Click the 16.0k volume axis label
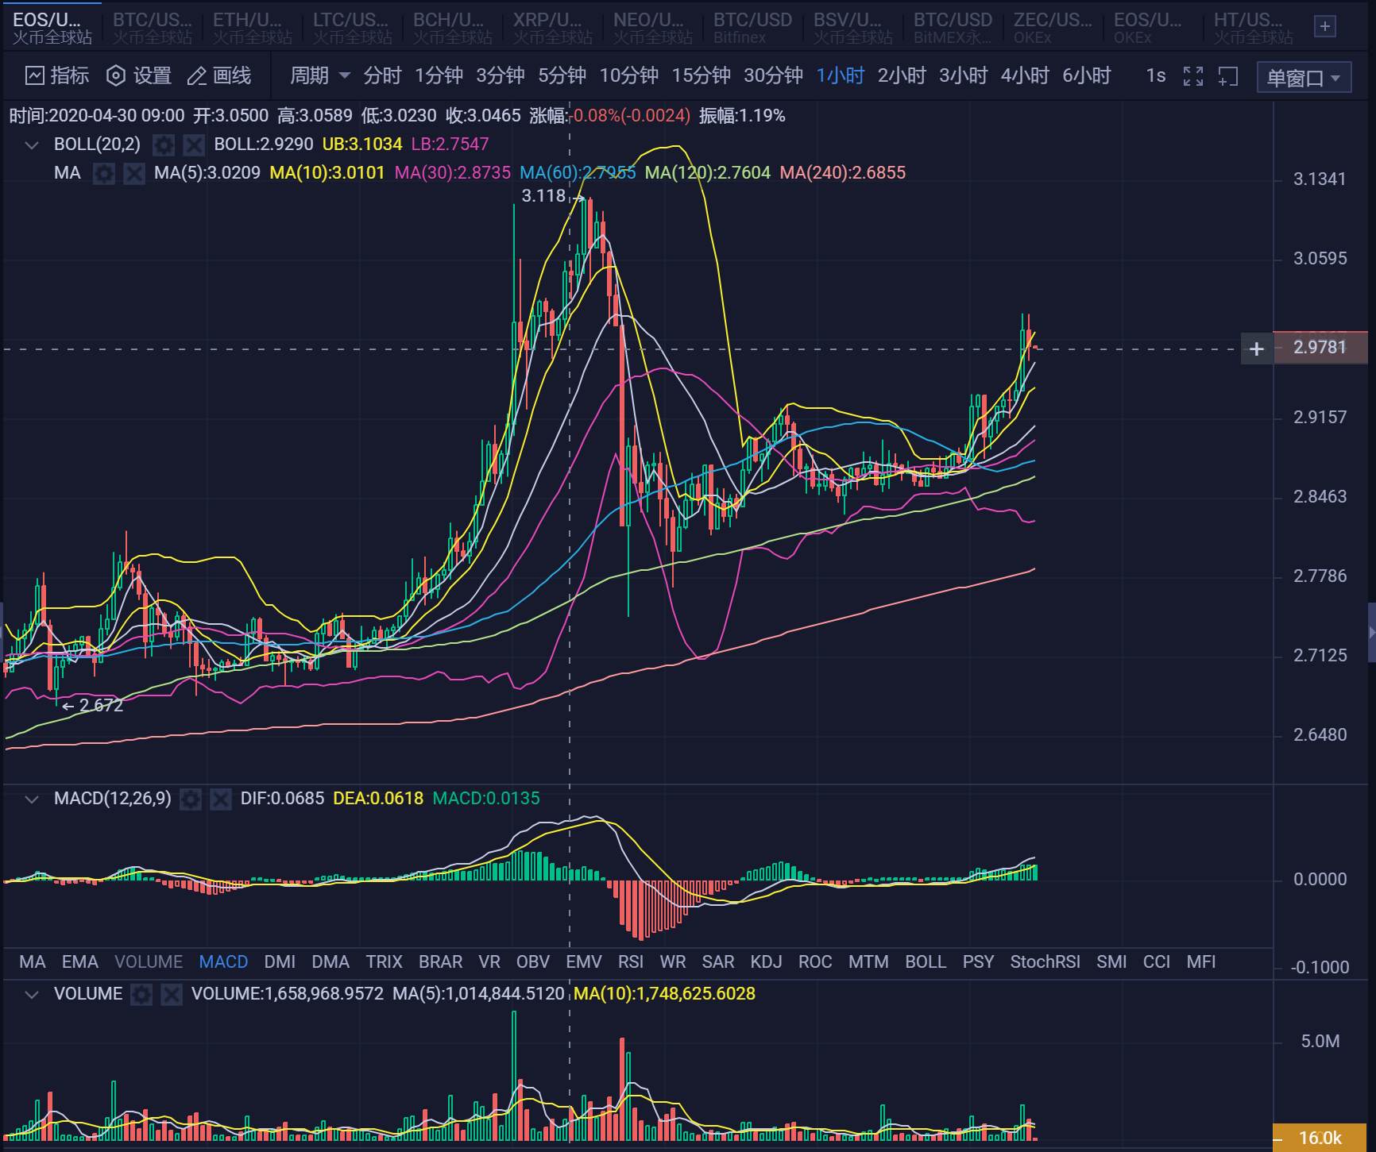 click(x=1320, y=1138)
